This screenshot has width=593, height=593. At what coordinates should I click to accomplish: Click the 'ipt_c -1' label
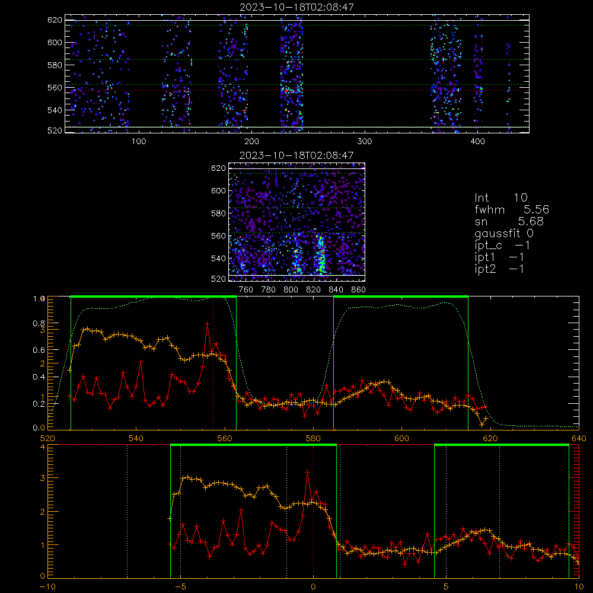502,246
